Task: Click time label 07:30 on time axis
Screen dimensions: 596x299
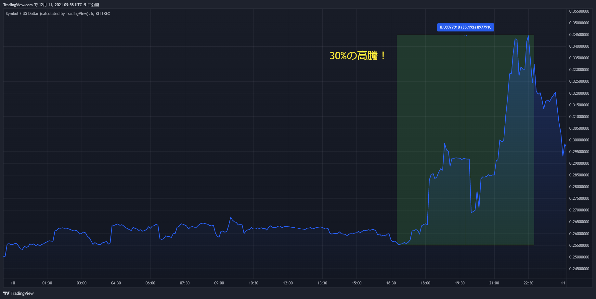Action: click(185, 283)
